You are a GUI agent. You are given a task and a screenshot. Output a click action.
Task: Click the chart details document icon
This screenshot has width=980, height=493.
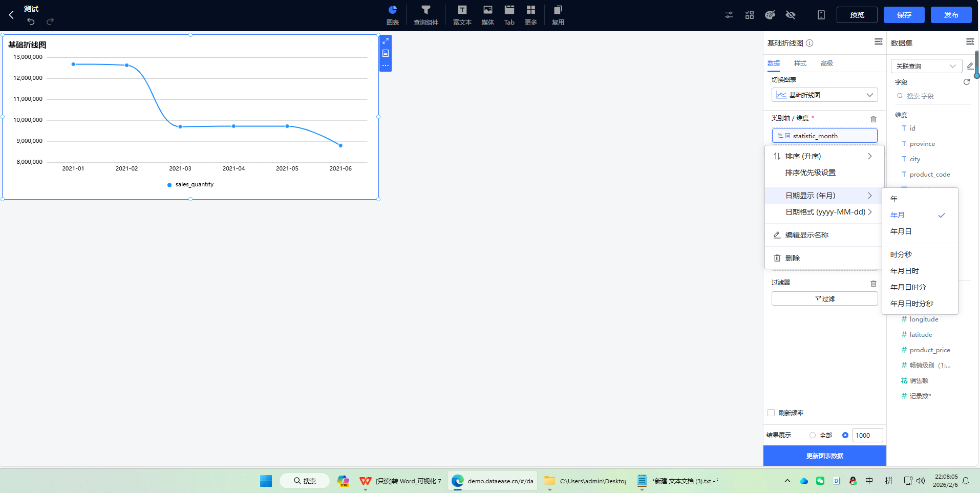[386, 53]
